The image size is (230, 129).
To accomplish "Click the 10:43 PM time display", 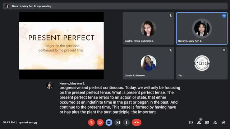I will click(9, 123).
